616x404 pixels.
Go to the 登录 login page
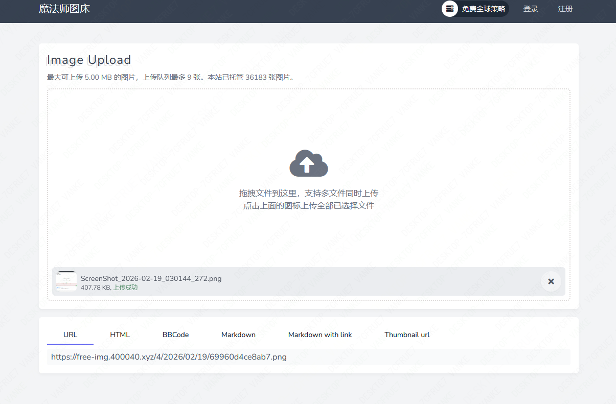pos(530,9)
